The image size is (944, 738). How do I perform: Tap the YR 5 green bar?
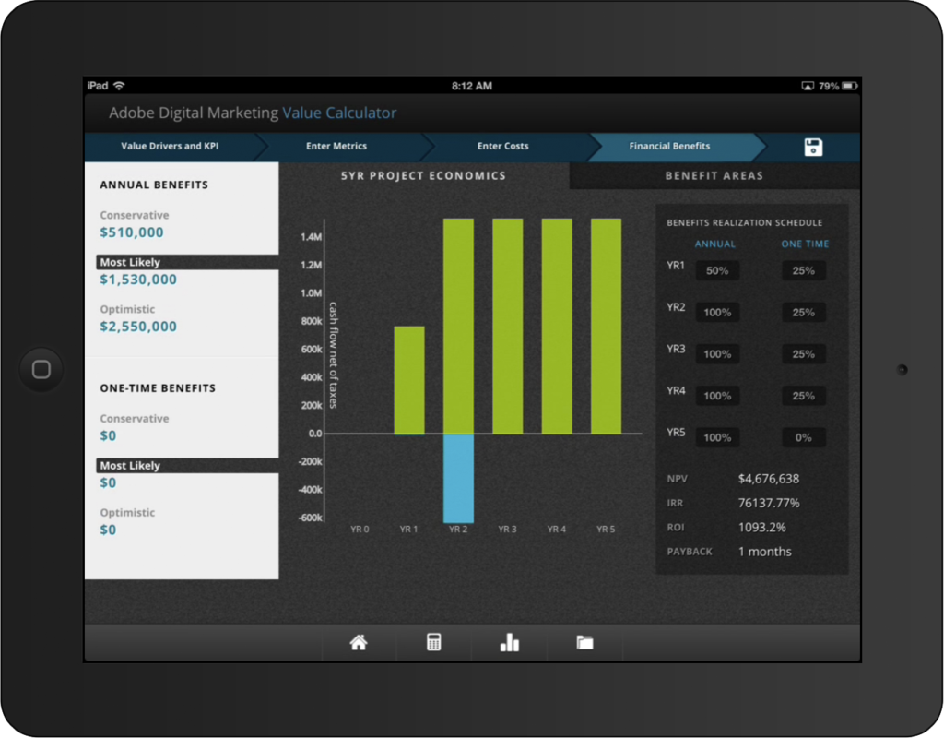pos(607,326)
